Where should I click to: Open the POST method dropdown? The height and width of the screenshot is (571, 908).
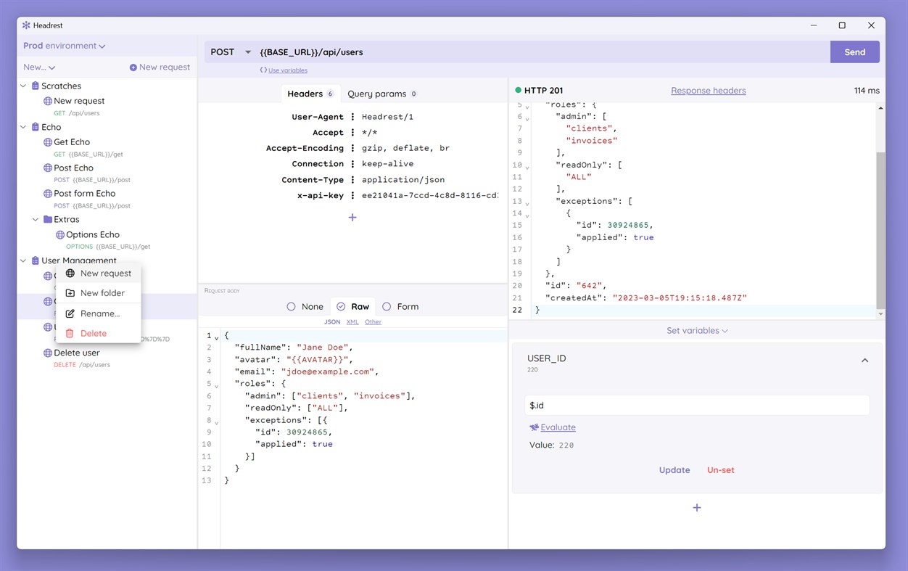(x=231, y=52)
